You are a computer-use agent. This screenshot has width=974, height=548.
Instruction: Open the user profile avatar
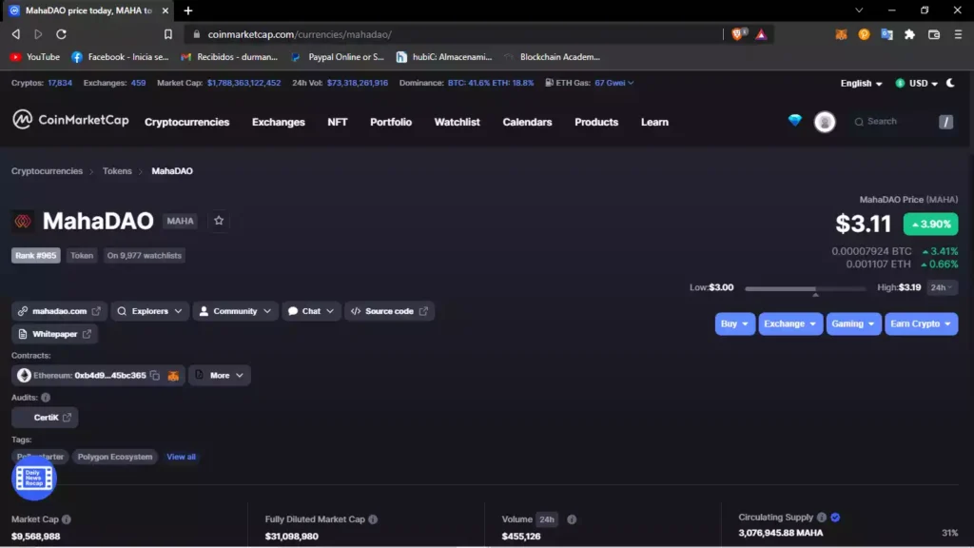pos(825,122)
